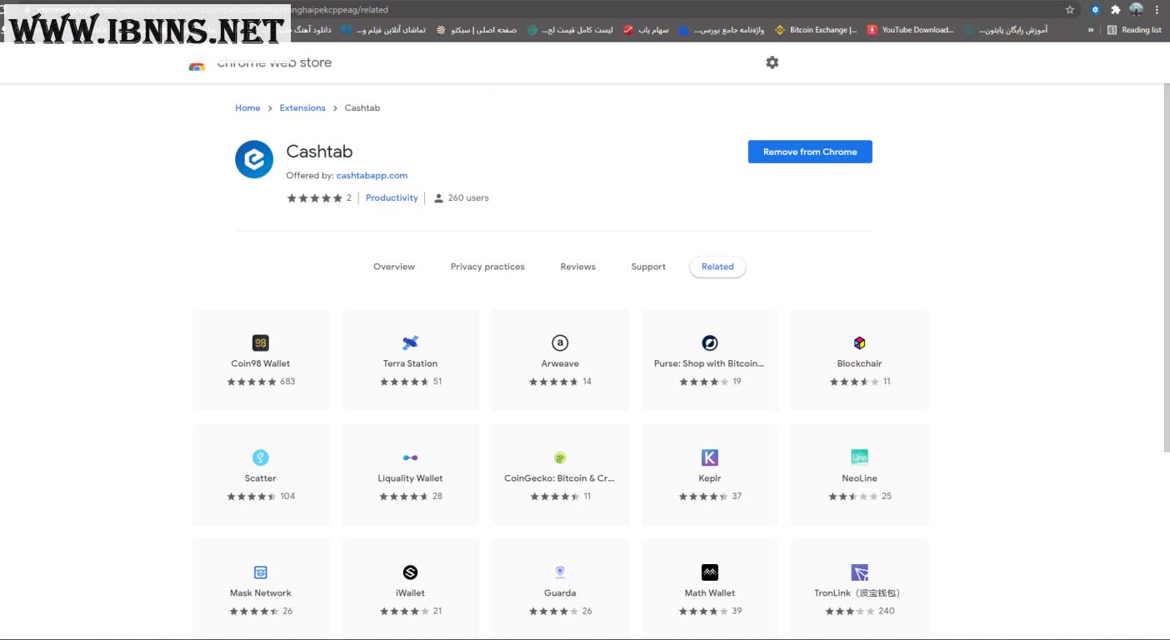Open the Productivity category link
This screenshot has width=1170, height=640.
tap(392, 198)
